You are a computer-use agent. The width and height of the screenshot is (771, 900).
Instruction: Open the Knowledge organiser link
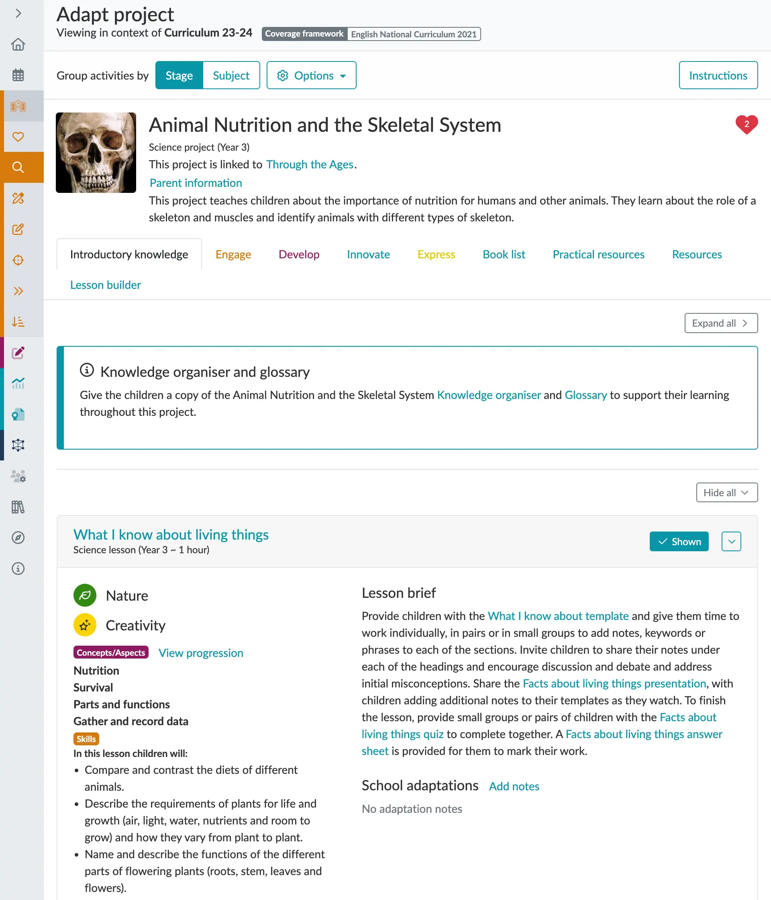tap(489, 395)
